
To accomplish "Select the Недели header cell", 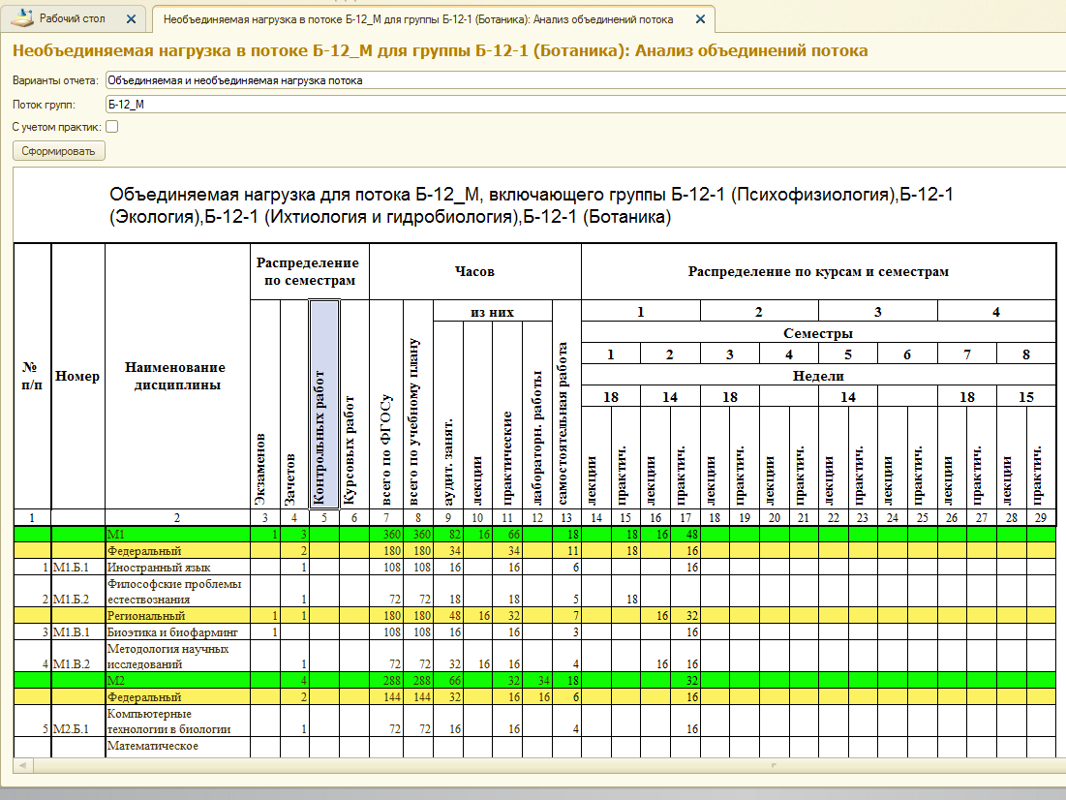I will coord(818,376).
